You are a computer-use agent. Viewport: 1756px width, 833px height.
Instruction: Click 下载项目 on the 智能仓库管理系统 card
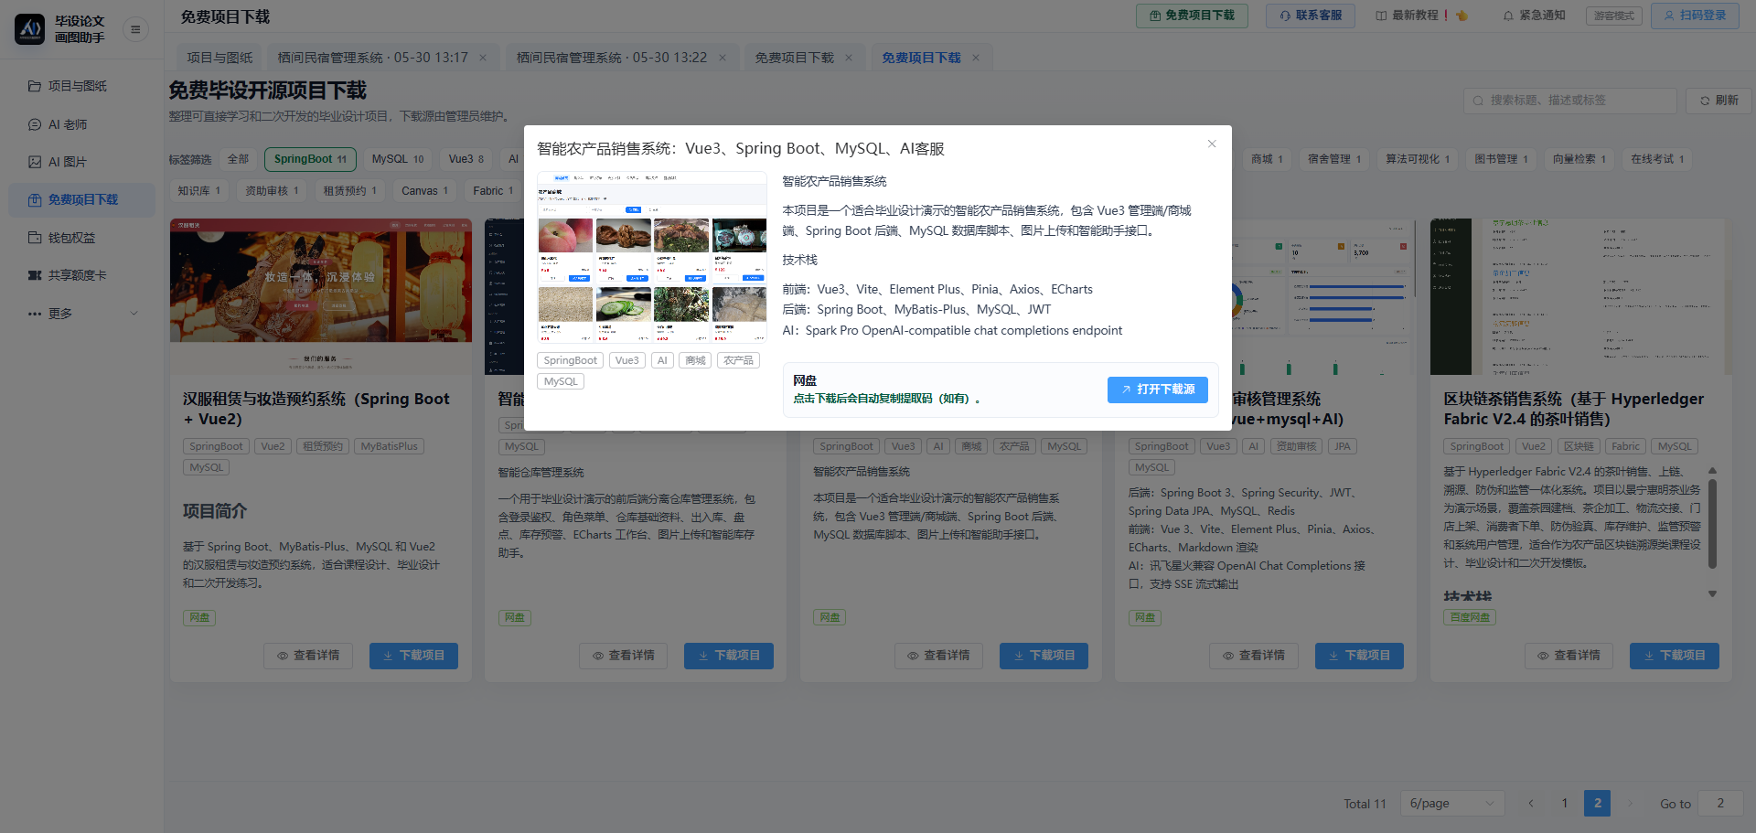click(729, 656)
